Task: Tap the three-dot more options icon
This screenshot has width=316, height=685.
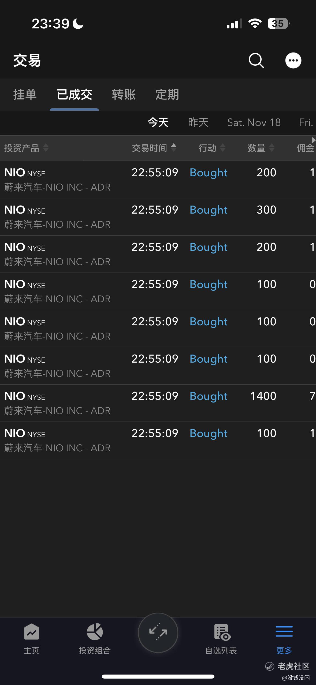Action: point(293,60)
